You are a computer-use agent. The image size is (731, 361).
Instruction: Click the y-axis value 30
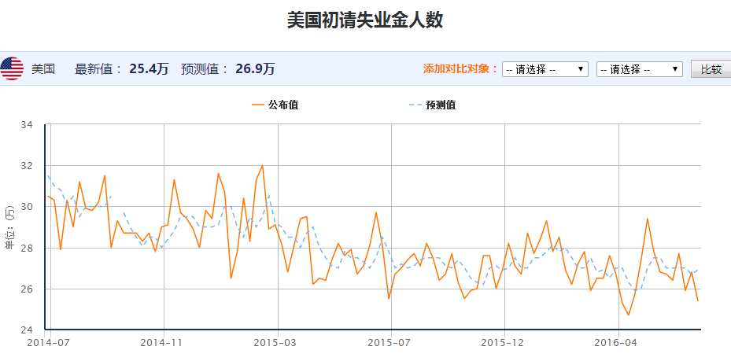(x=27, y=206)
